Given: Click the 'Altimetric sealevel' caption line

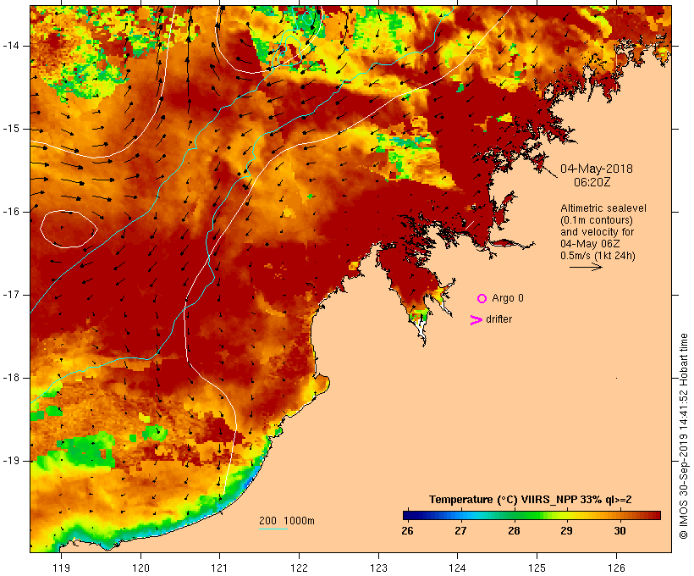Looking at the screenshot, I should point(603,208).
